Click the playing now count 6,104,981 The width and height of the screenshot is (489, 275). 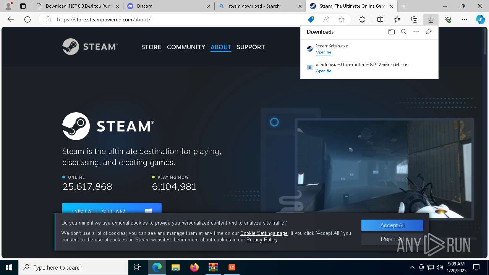(174, 186)
